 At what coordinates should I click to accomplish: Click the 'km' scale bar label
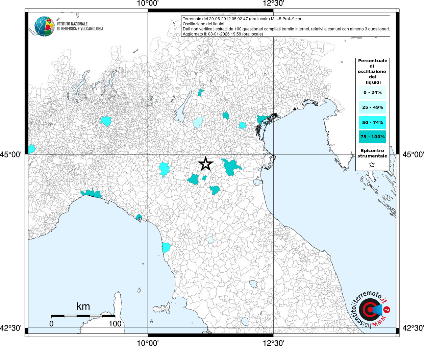[83, 306]
